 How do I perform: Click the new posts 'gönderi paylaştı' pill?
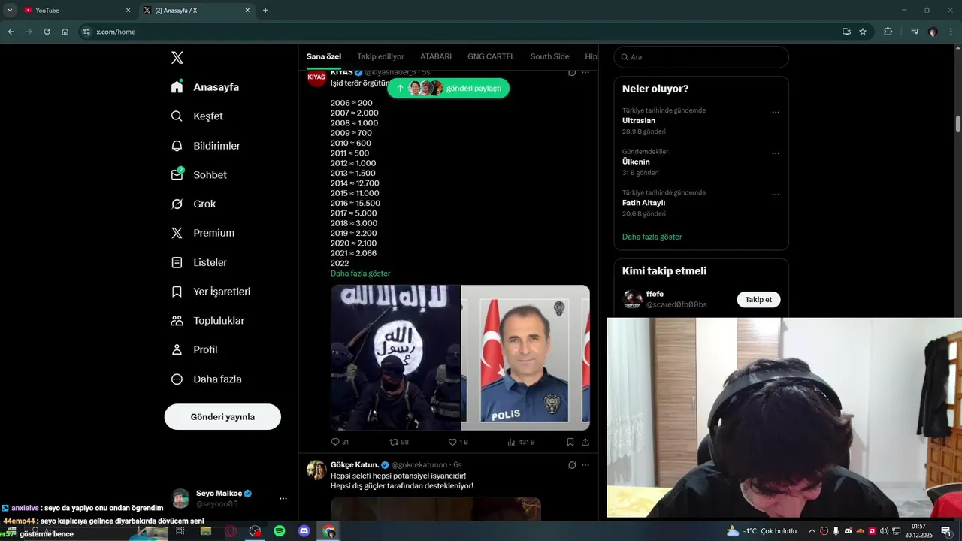point(448,88)
